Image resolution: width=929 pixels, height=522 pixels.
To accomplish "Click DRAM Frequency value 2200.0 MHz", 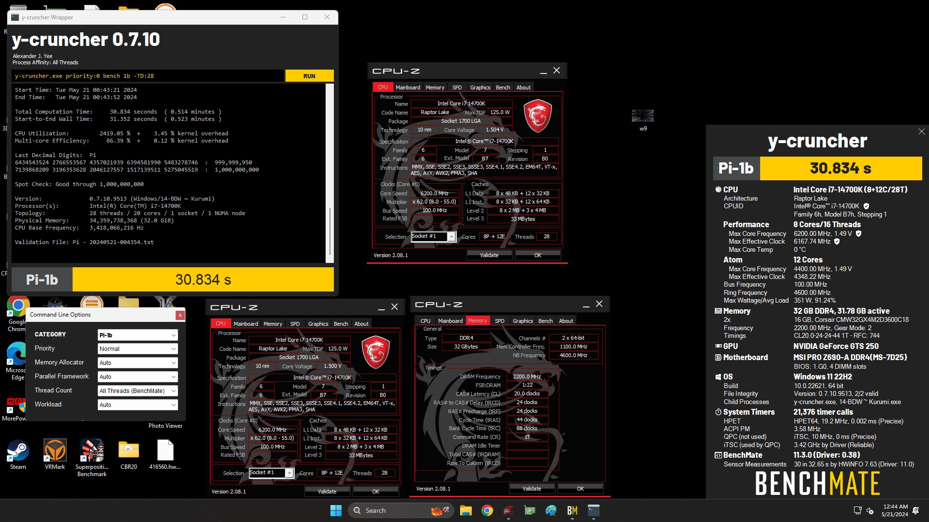I will [x=527, y=377].
